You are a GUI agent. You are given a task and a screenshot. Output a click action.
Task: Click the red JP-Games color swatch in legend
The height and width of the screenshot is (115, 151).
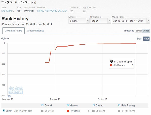point(68,111)
